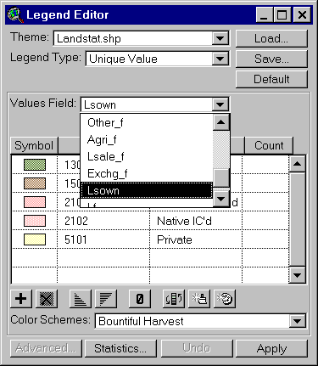Open the Theme dropdown for Landstat.shp

click(x=220, y=38)
